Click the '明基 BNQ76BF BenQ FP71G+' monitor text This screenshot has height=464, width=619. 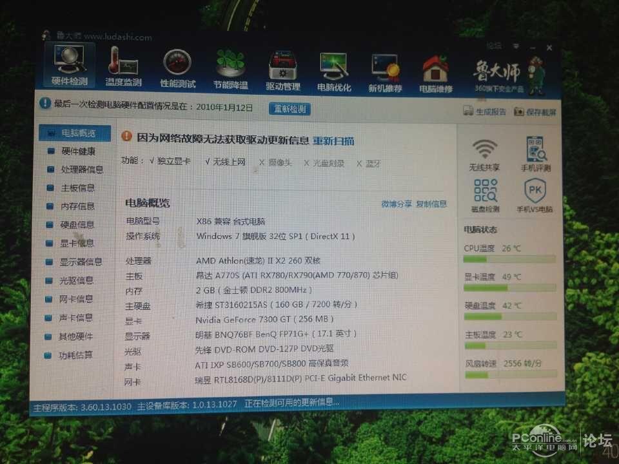click(x=252, y=334)
